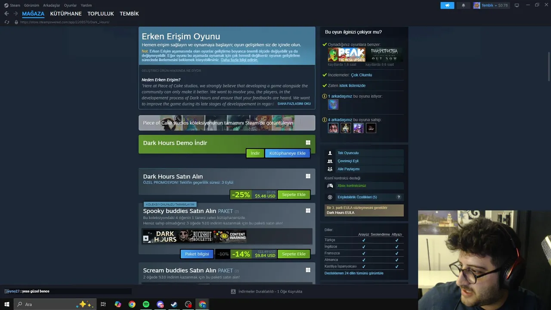The image size is (551, 310).
Task: Switch to the TOPLULUK tab
Action: 101,14
